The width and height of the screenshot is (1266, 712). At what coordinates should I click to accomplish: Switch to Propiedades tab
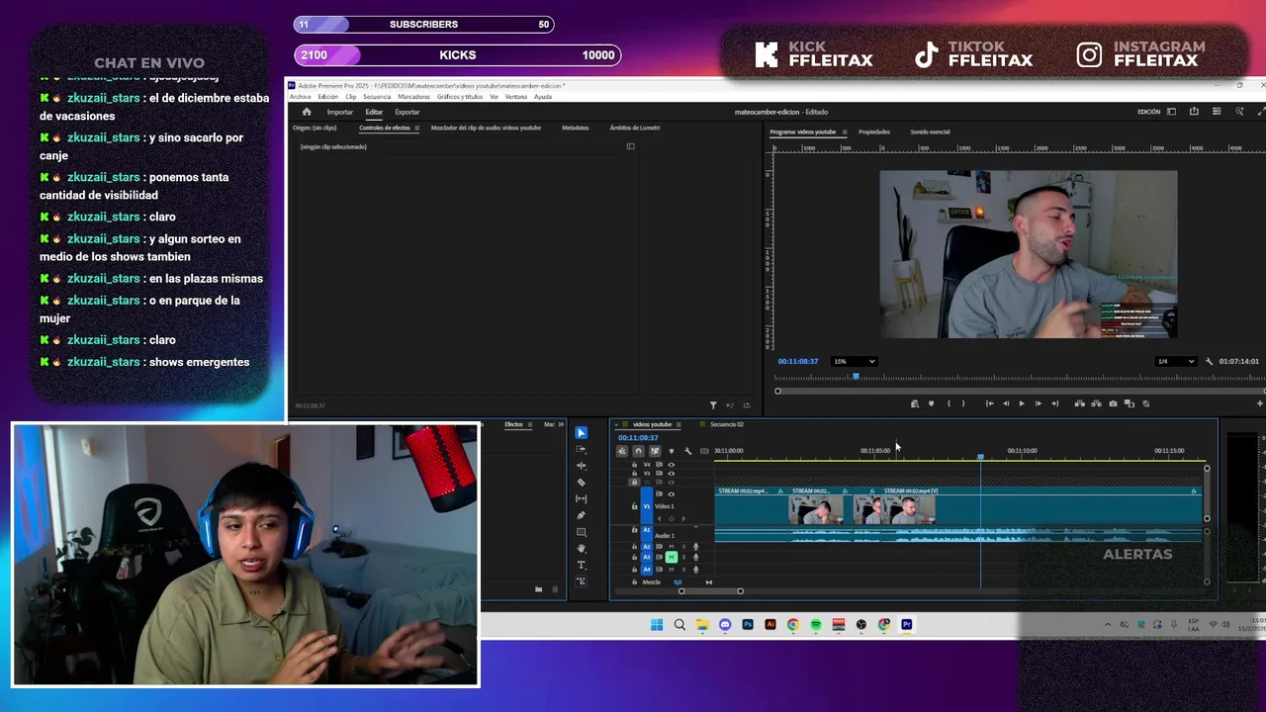coord(874,132)
